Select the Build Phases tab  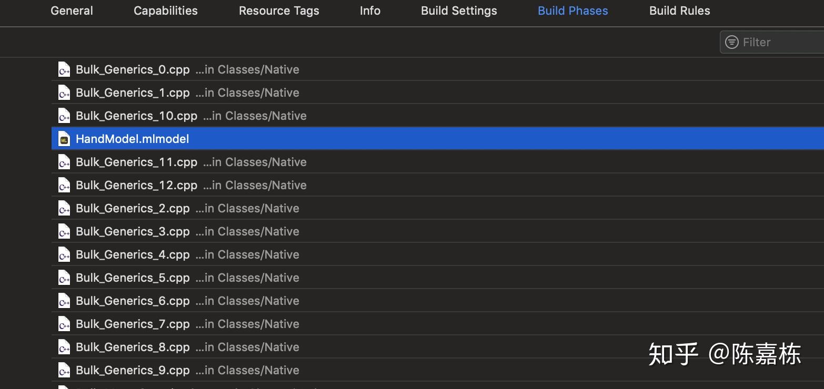point(572,11)
